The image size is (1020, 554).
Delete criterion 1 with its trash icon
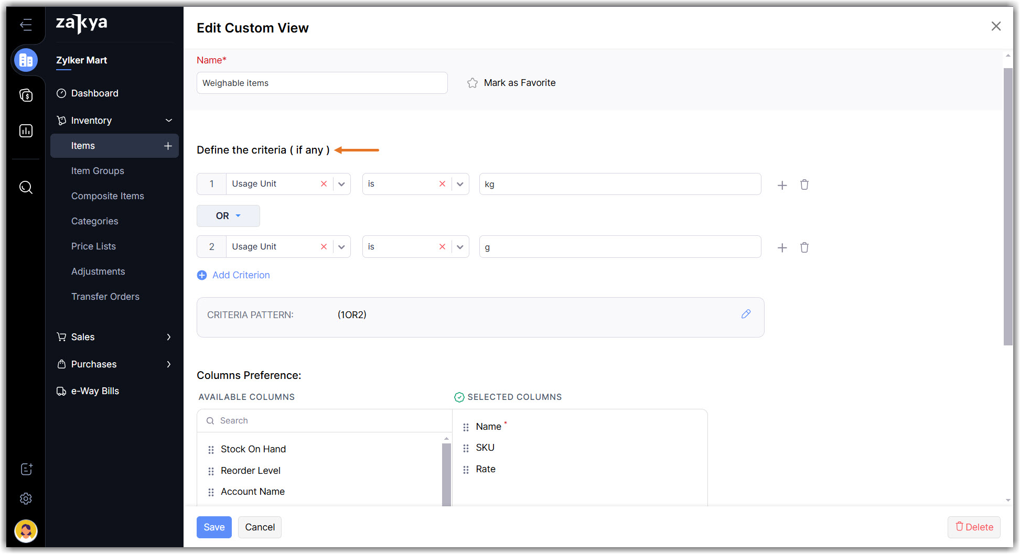pyautogui.click(x=804, y=184)
